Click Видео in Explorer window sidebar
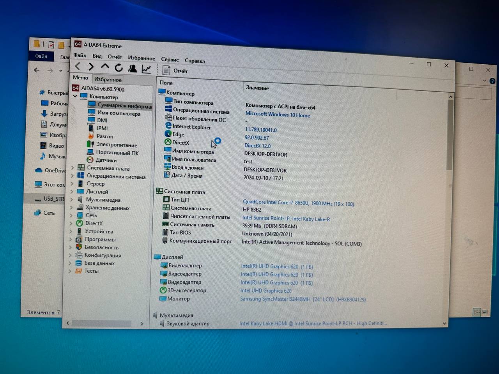The height and width of the screenshot is (374, 499). (x=52, y=146)
